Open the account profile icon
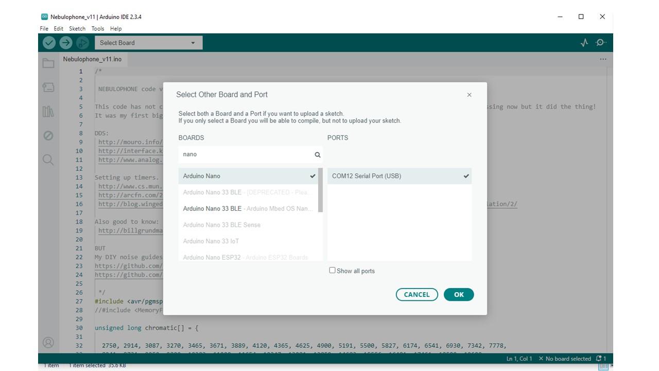The width and height of the screenshot is (659, 371). (x=48, y=343)
